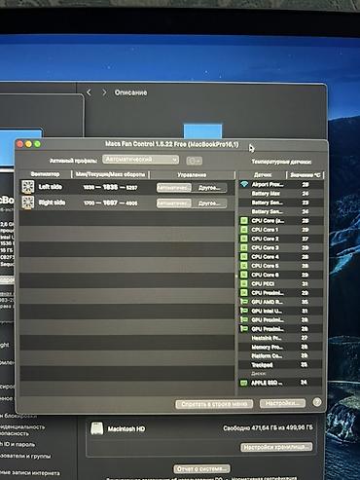360x480 pixels.
Task: Click current speed 1836 for Left side
Action: tap(110, 187)
